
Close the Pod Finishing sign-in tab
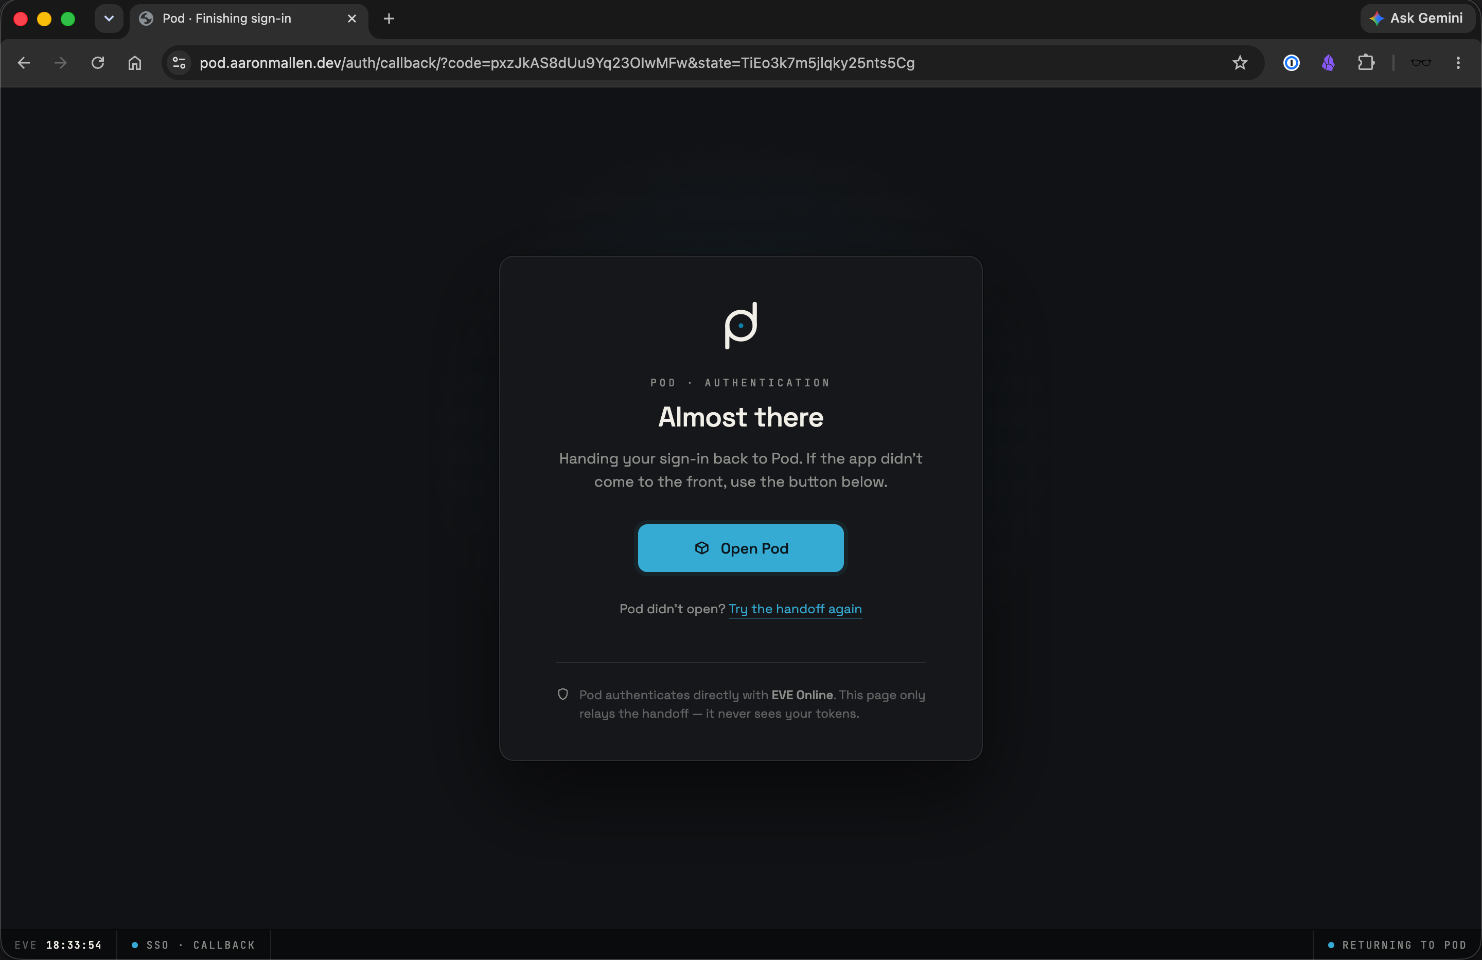click(x=352, y=19)
